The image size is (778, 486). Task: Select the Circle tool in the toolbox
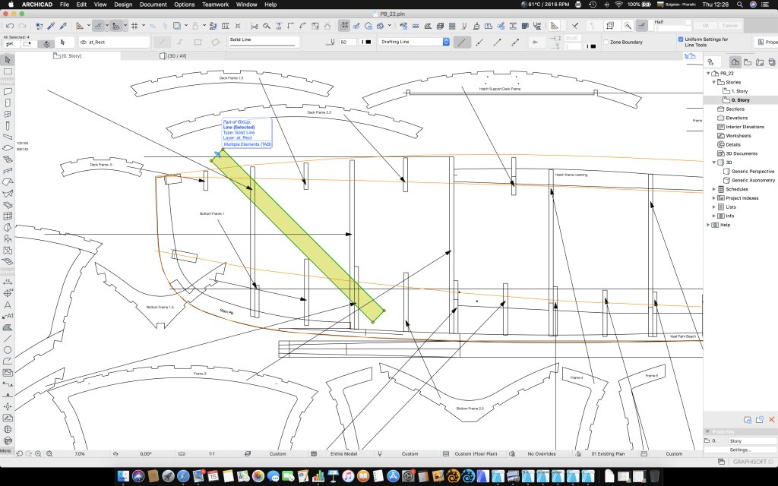coord(8,350)
